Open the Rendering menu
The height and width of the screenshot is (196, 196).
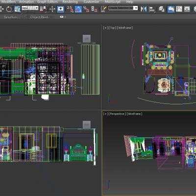click(70, 2)
